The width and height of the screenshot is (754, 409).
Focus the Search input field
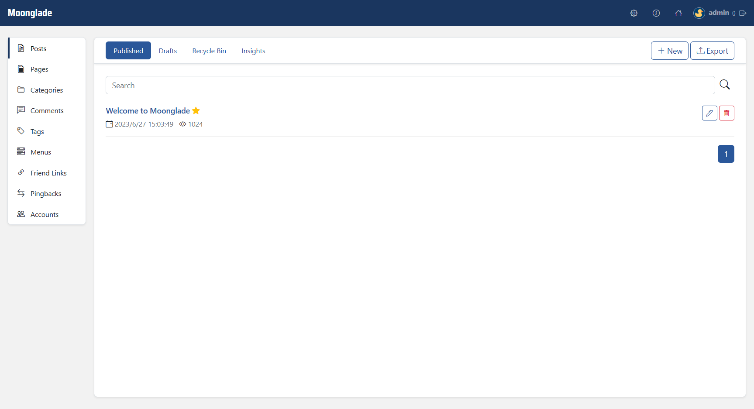pos(410,85)
